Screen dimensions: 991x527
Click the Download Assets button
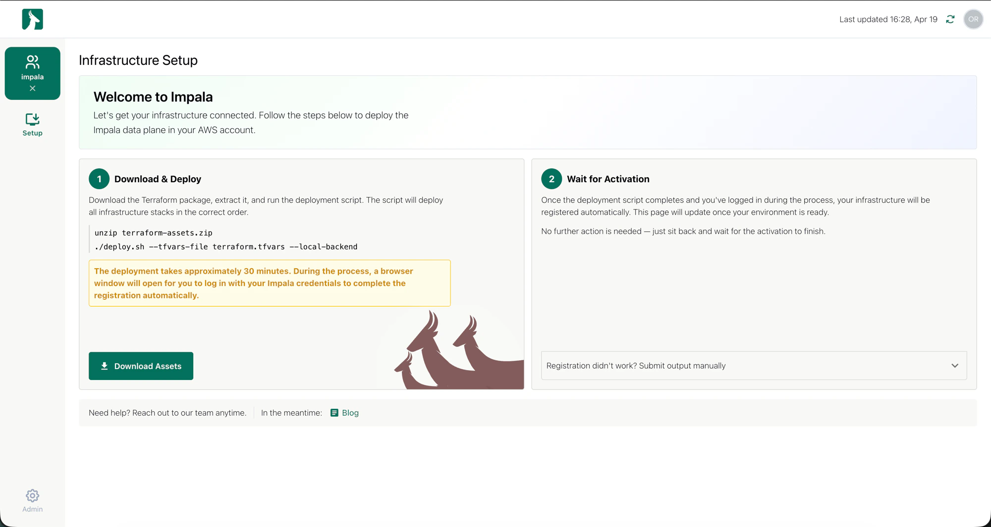tap(141, 366)
